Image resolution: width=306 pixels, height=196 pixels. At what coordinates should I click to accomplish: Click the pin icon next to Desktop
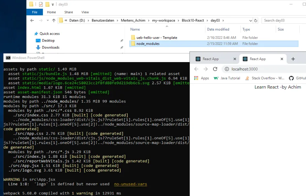coord(122,41)
